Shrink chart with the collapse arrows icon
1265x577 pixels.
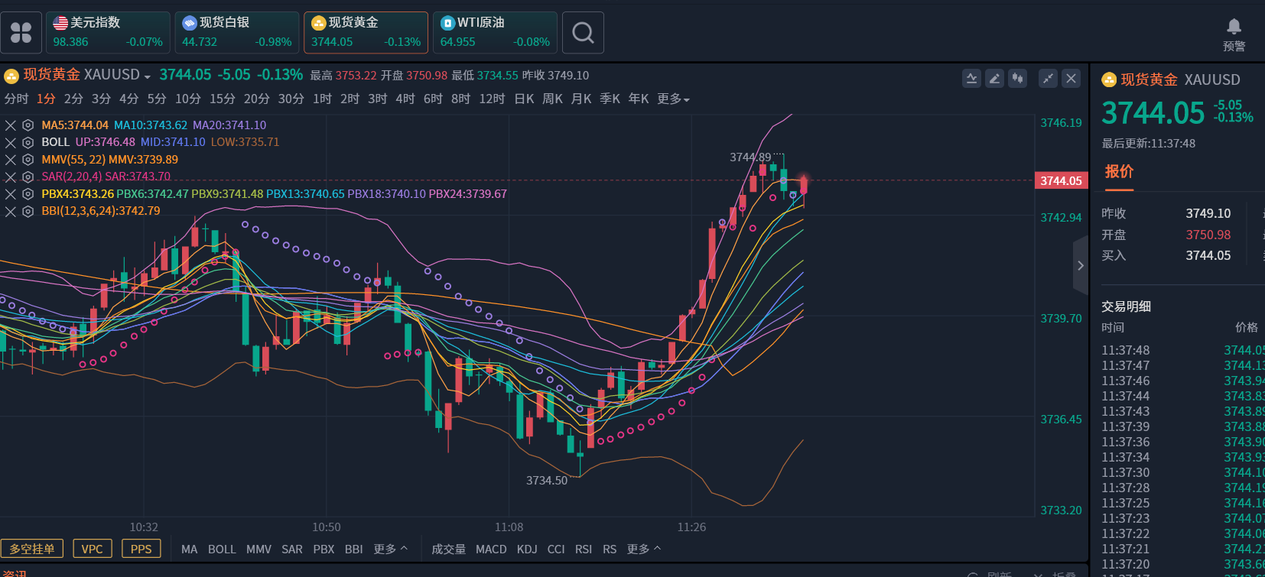pos(1048,78)
